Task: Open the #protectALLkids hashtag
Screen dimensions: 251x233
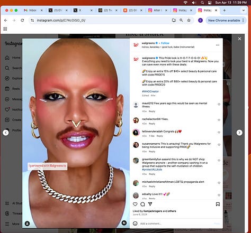Action: pyautogui.click(x=152, y=170)
